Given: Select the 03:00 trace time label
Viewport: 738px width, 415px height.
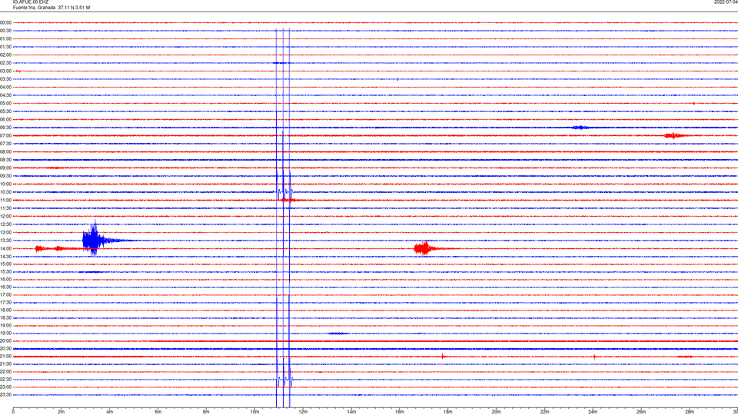Looking at the screenshot, I should (5, 71).
